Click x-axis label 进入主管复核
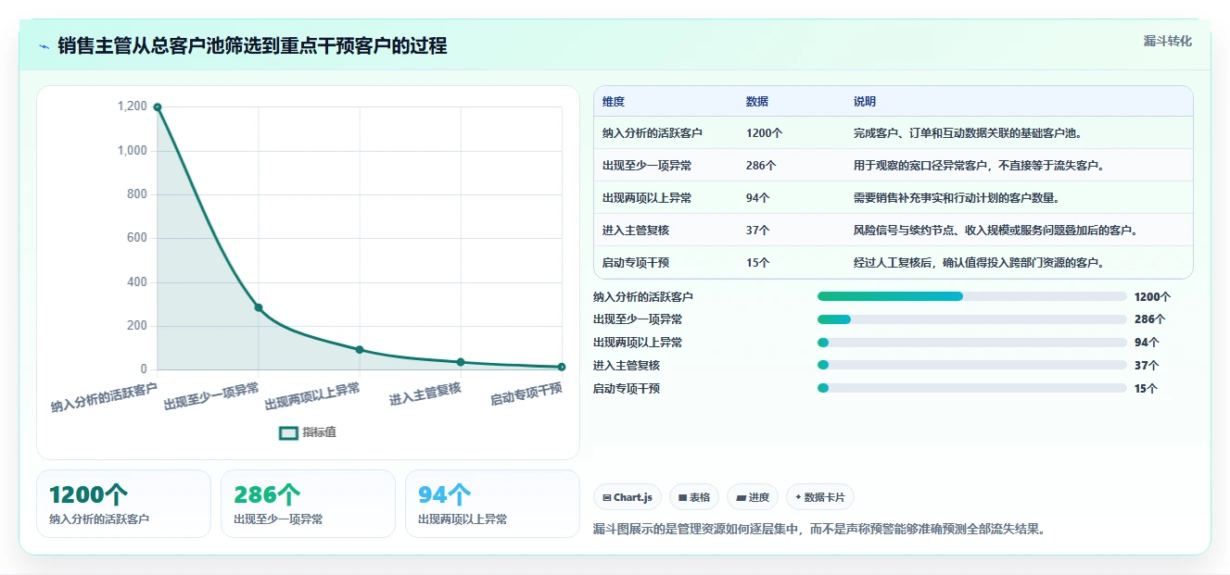Screen dimensions: 1230x575 pos(425,394)
